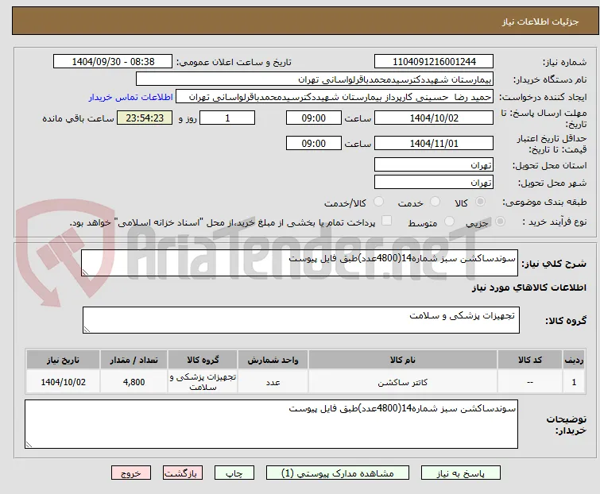
Task: Click the delivery province تهران field
Action: (x=434, y=164)
